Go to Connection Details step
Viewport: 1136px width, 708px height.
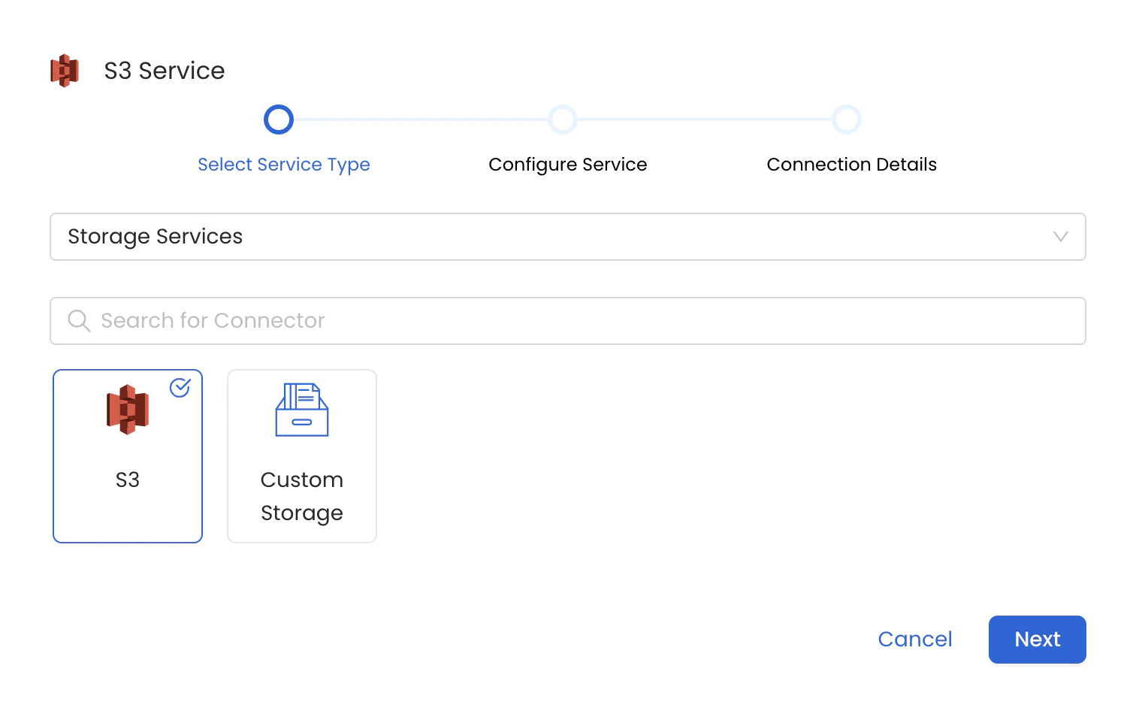[852, 165]
